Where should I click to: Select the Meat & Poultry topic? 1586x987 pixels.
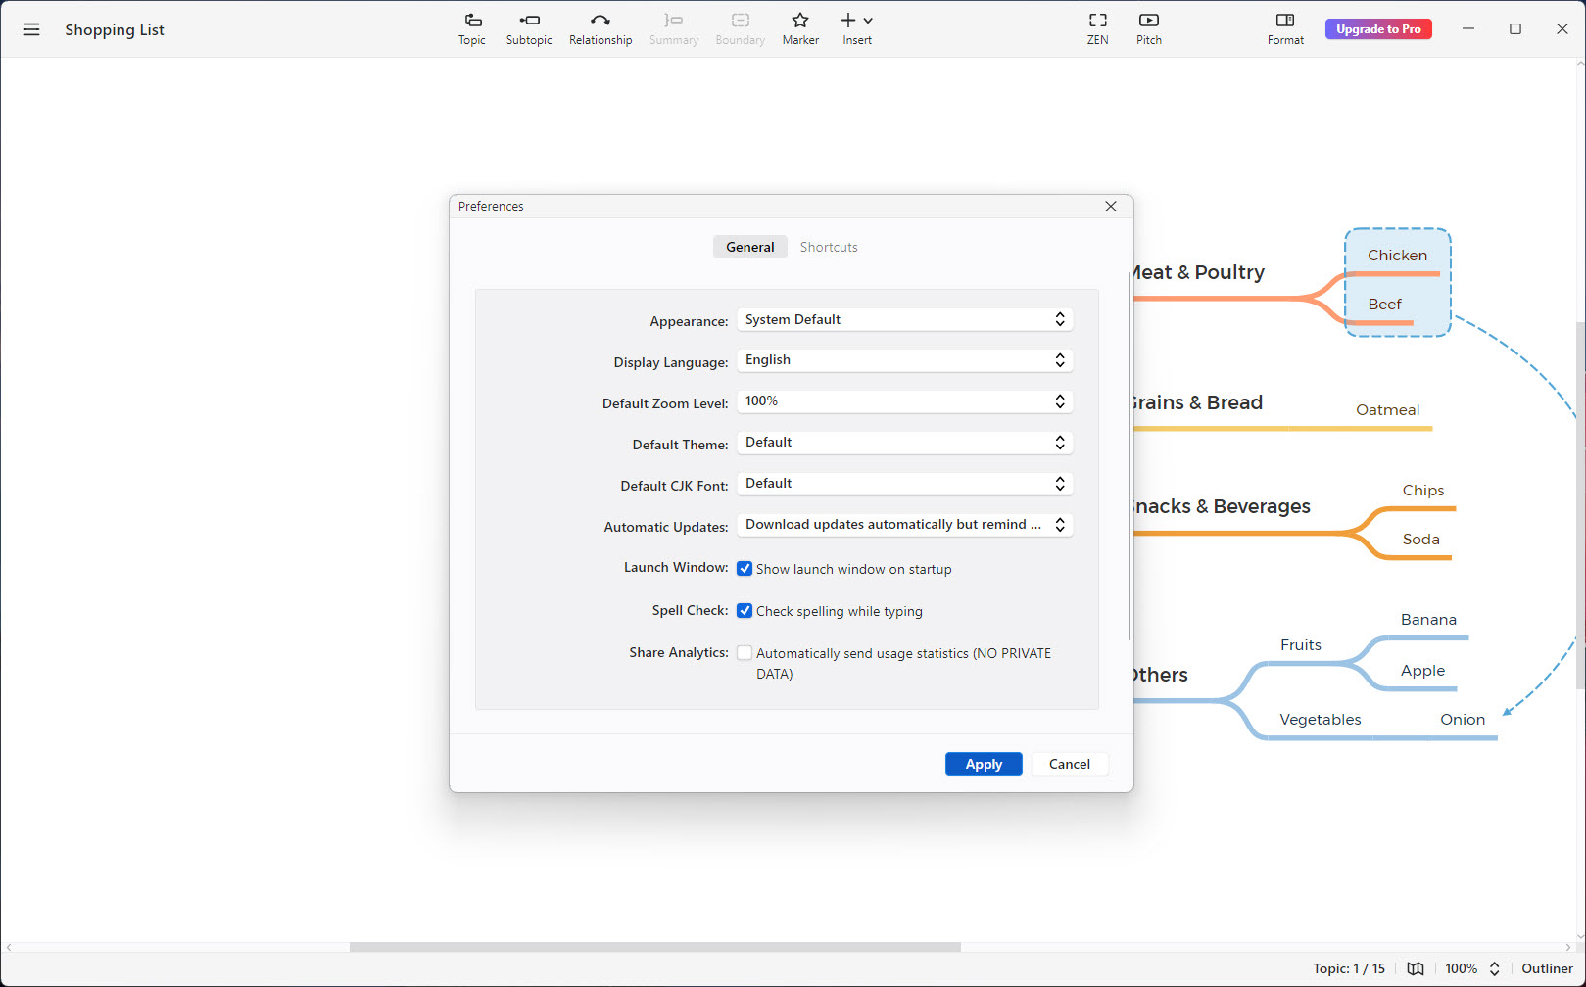1198,272
